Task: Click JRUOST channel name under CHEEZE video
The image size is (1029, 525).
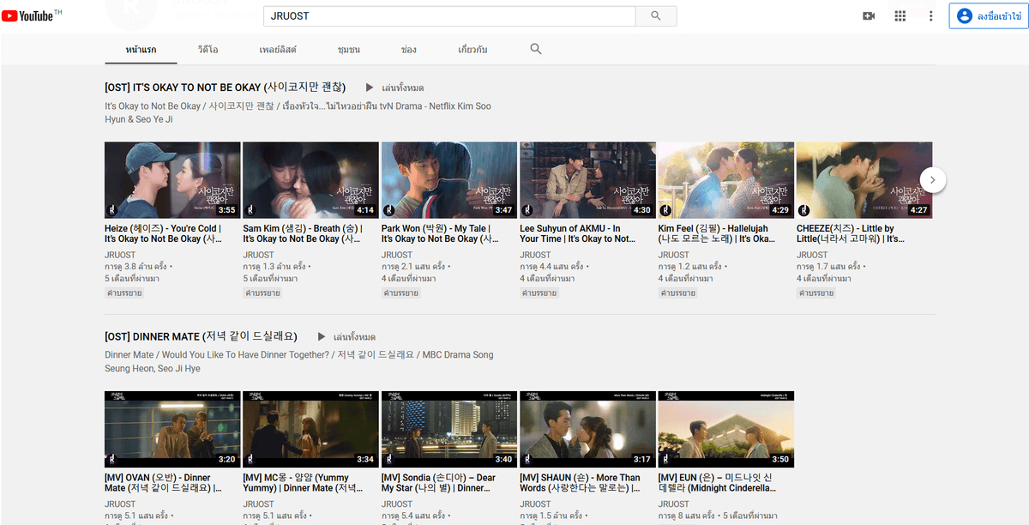Action: click(x=814, y=255)
